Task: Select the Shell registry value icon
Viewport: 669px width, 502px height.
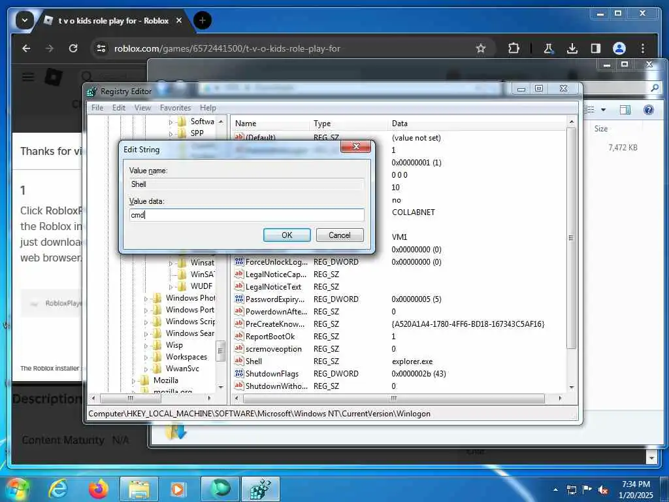Action: point(239,361)
